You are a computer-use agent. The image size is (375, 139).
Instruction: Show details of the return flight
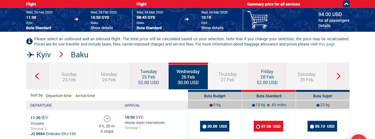[212, 28]
